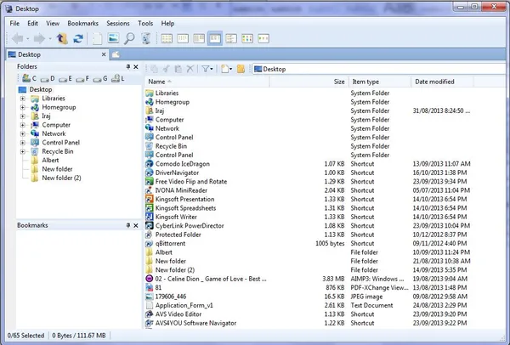Sort by the Size column header
Screen dimensions: 510x345
coord(309,82)
